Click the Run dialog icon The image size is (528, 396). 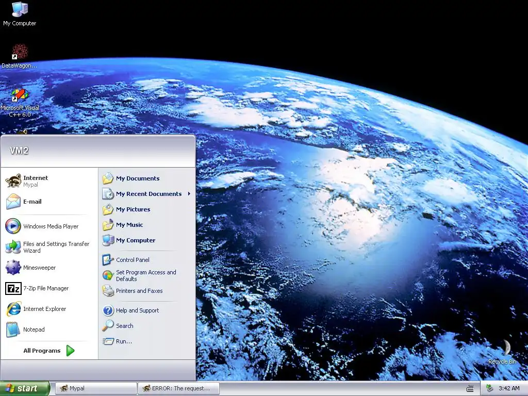108,341
